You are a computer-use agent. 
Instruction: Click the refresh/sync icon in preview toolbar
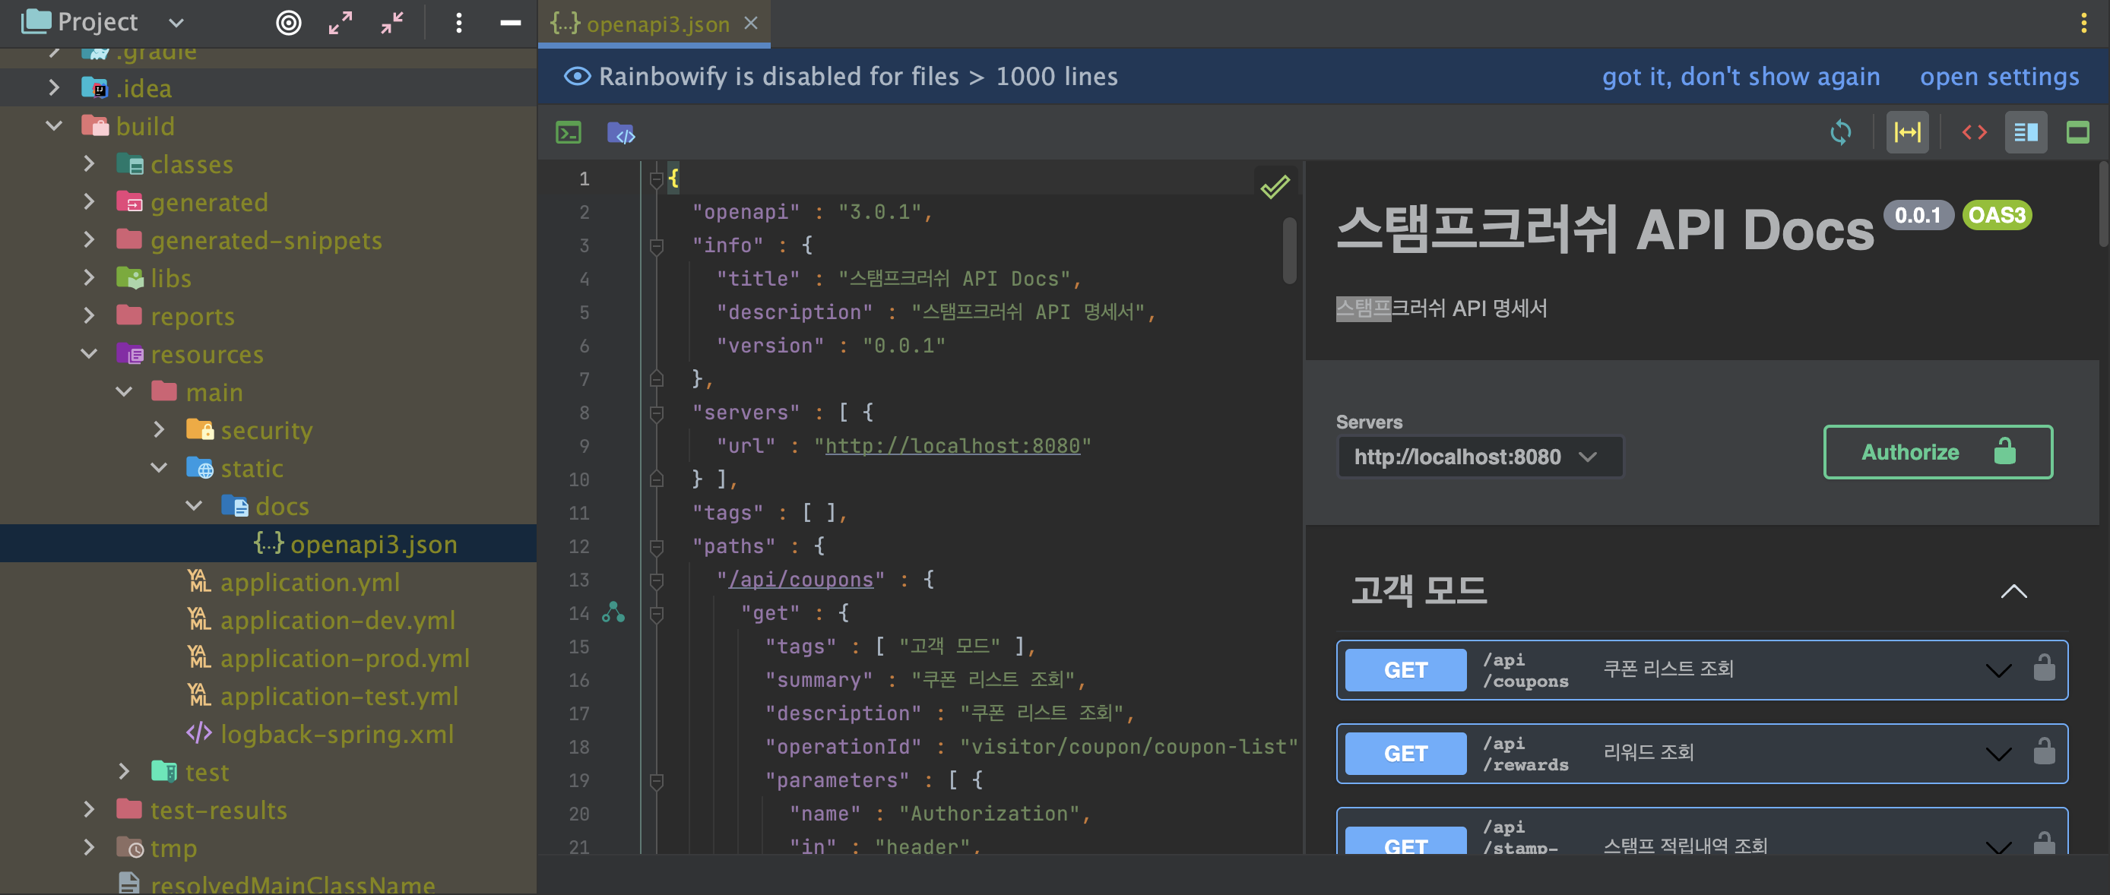[x=1840, y=132]
